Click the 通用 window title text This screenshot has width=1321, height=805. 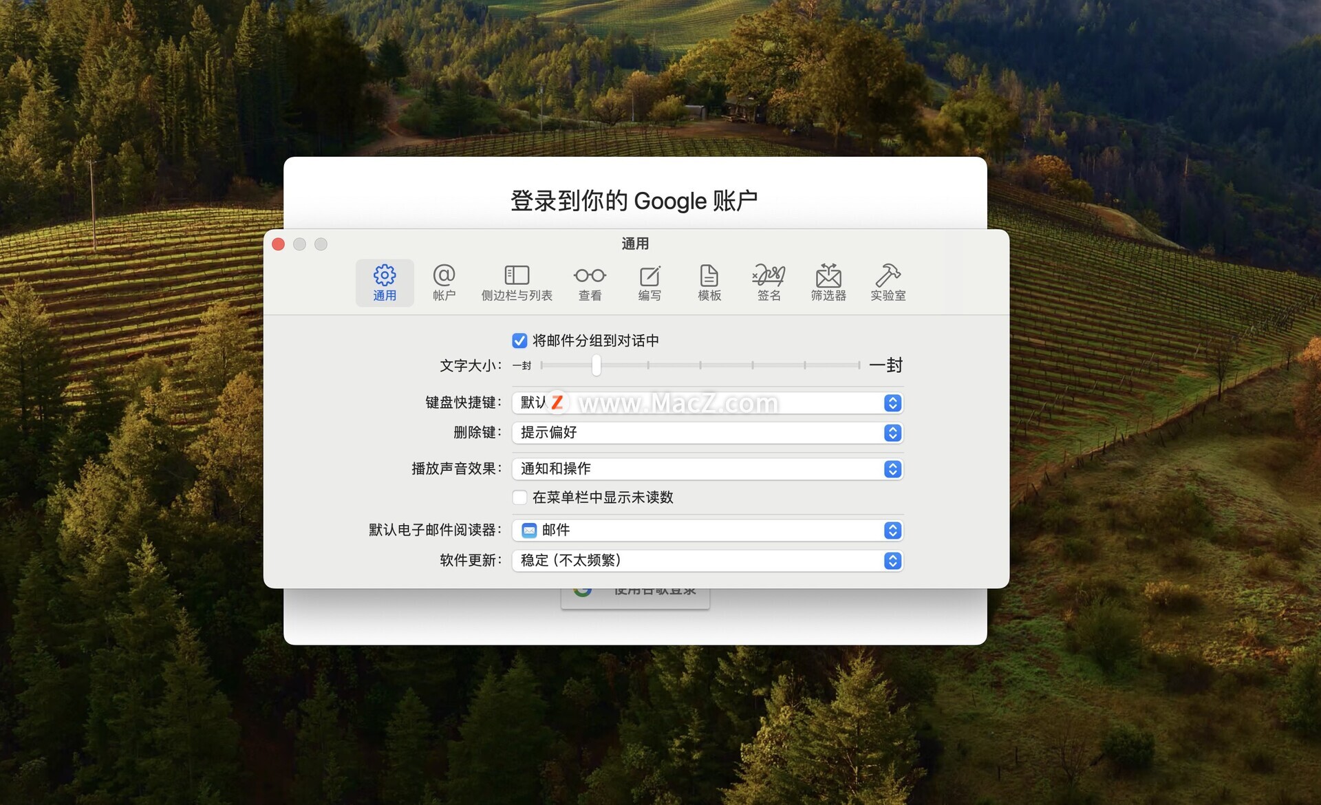click(635, 244)
